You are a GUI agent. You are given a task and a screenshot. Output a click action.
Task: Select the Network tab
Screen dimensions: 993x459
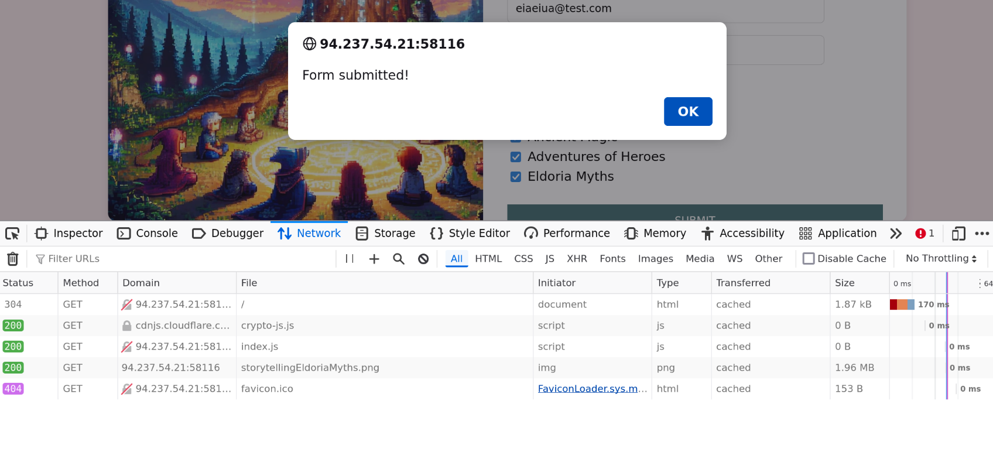(x=309, y=234)
